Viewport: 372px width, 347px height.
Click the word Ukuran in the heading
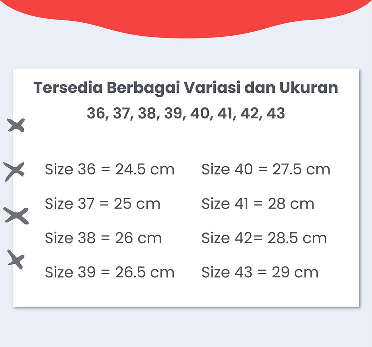tap(309, 88)
